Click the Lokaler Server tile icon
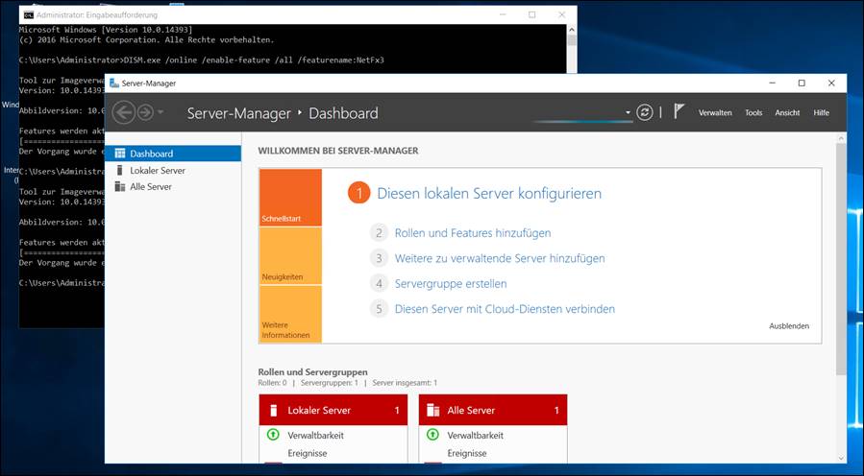Image resolution: width=864 pixels, height=476 pixels. point(273,410)
